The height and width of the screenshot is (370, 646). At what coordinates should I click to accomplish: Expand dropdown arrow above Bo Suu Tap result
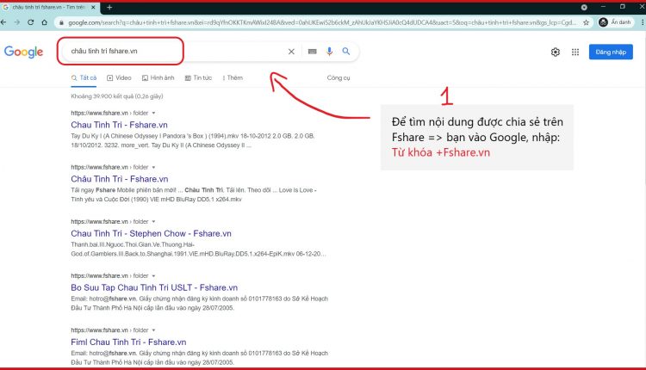(153, 275)
